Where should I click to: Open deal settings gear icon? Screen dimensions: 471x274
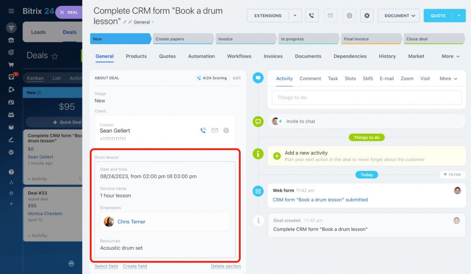367,16
